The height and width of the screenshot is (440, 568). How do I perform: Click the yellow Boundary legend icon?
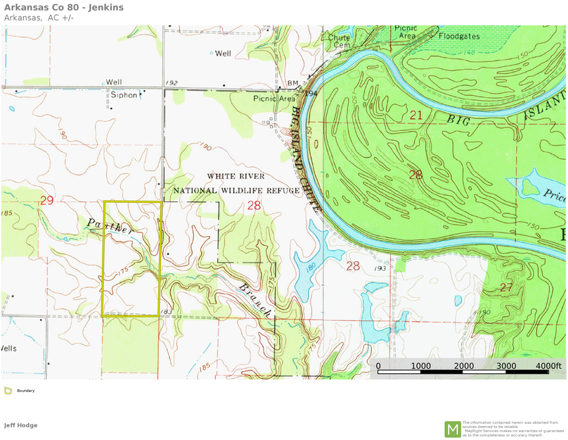pyautogui.click(x=8, y=391)
